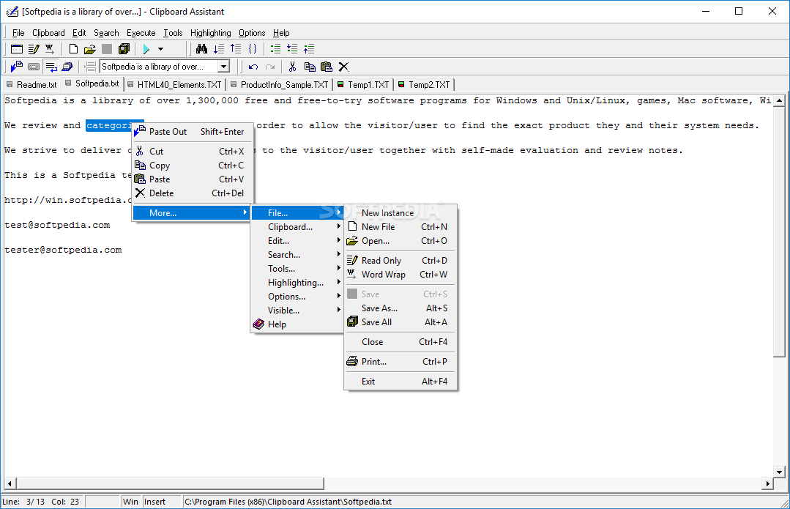This screenshot has height=509, width=790.
Task: Toggle Word Wrap using the toolbar W icon
Action: tap(49, 49)
